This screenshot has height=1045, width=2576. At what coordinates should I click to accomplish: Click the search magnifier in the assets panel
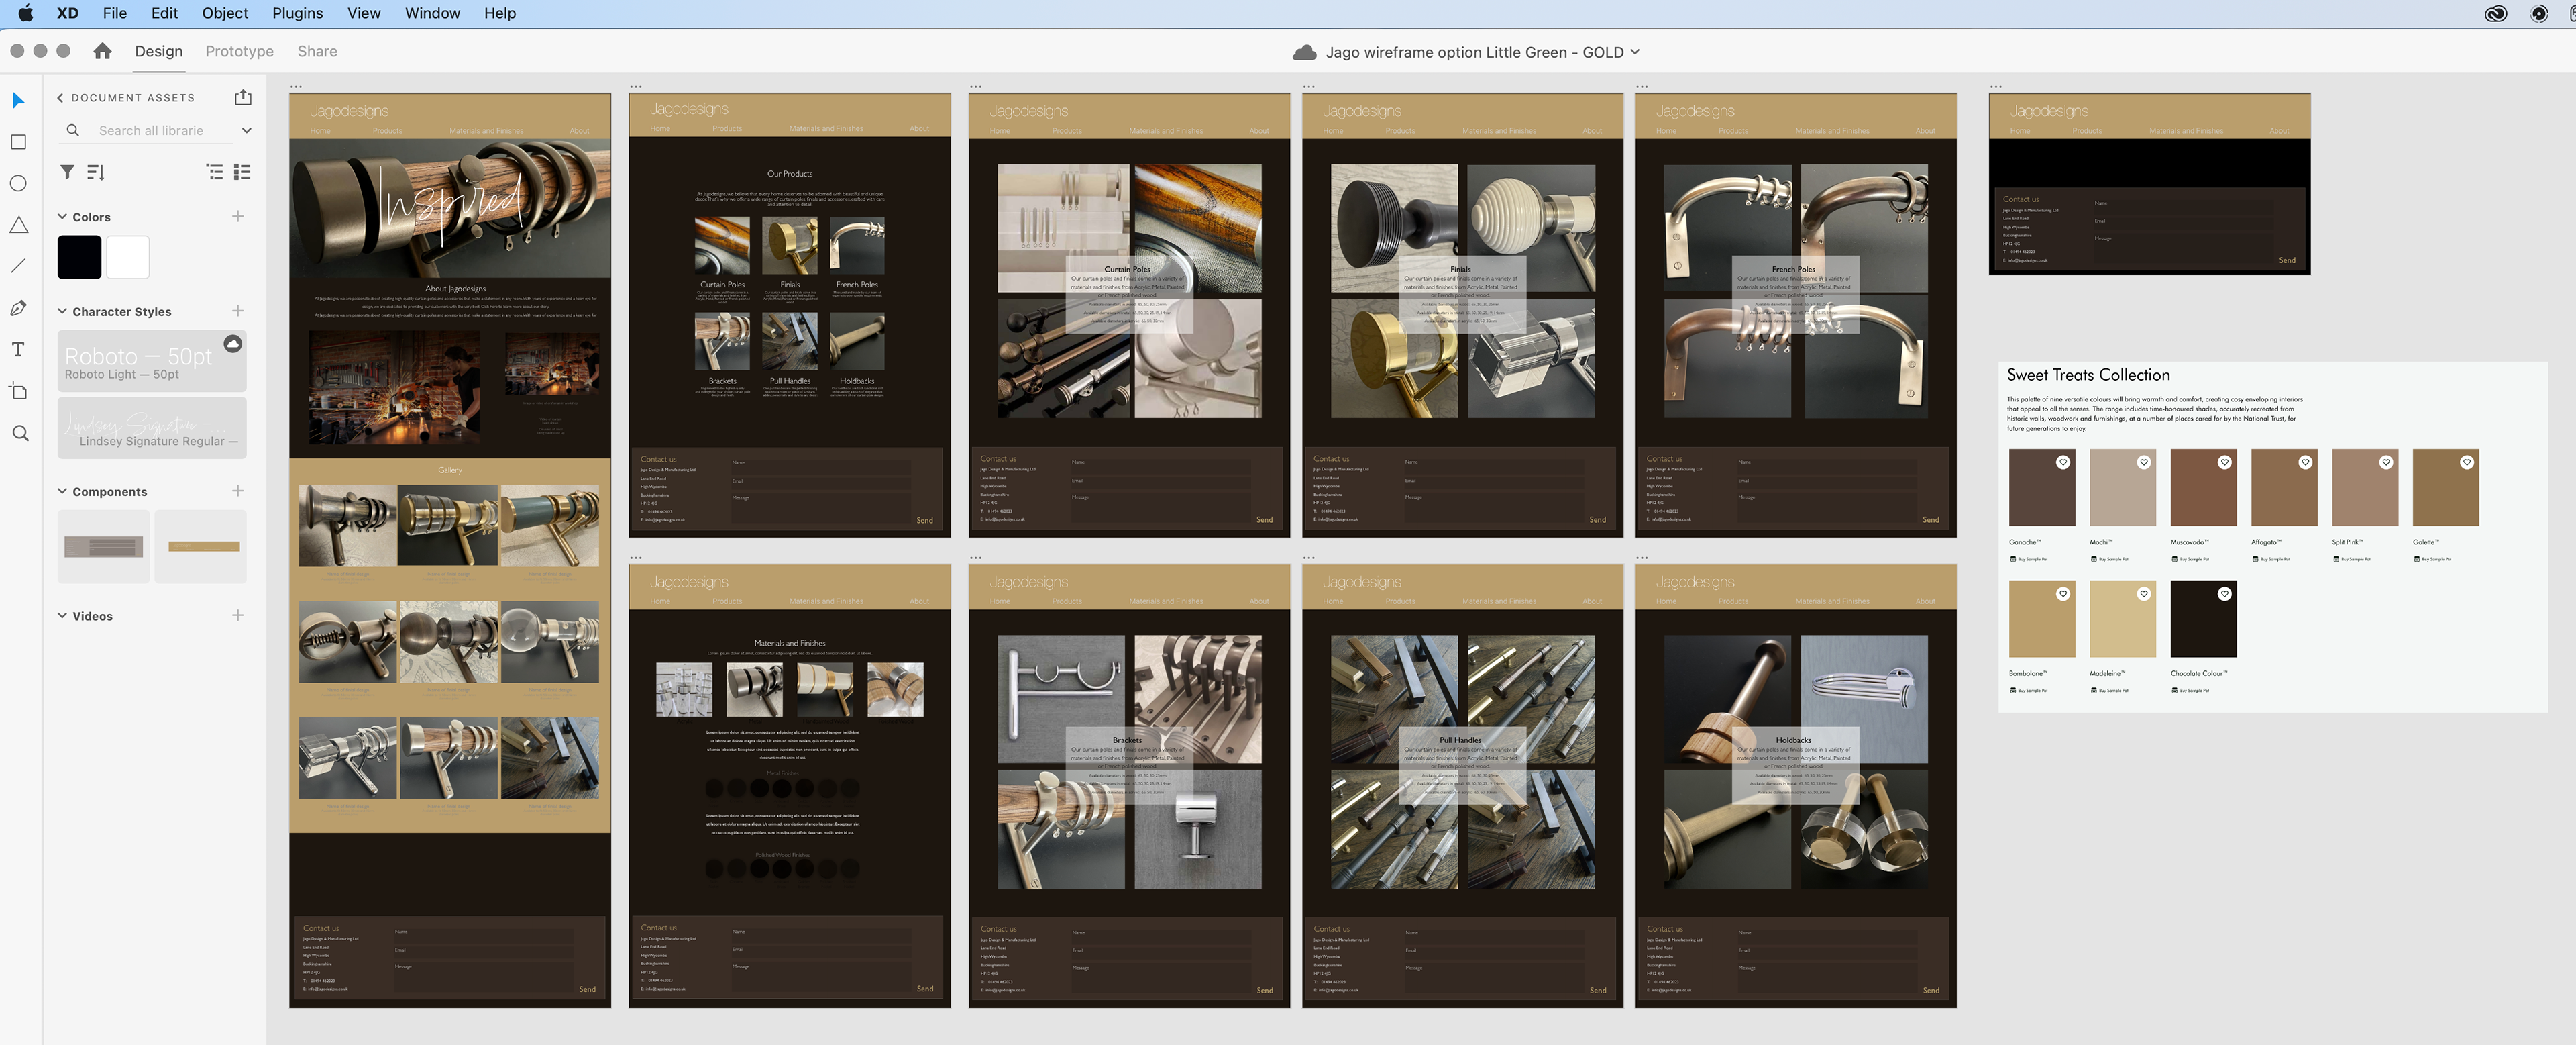(x=73, y=130)
